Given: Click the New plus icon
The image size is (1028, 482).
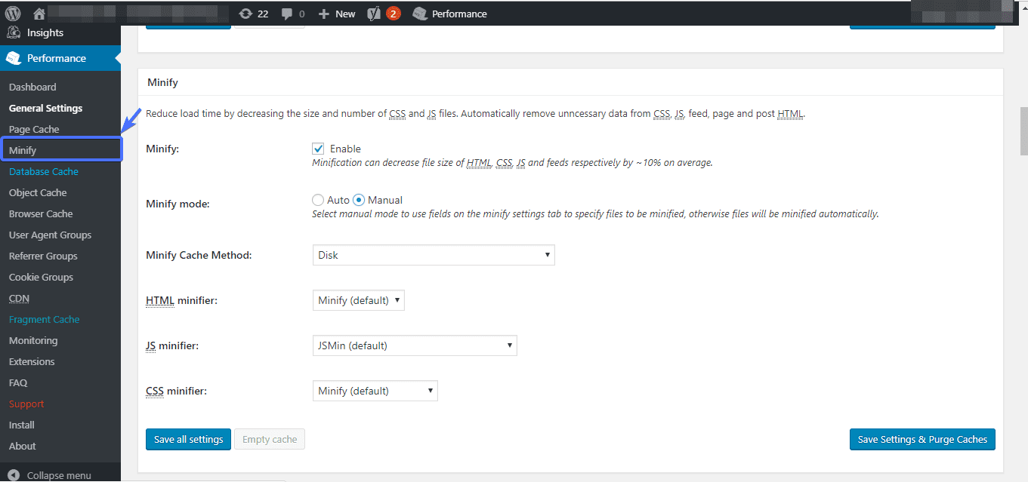Looking at the screenshot, I should pos(324,14).
